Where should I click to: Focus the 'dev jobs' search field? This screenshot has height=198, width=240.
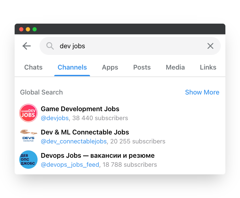click(130, 46)
